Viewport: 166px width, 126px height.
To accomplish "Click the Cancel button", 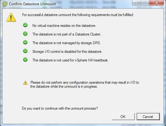I will [x=148, y=116].
